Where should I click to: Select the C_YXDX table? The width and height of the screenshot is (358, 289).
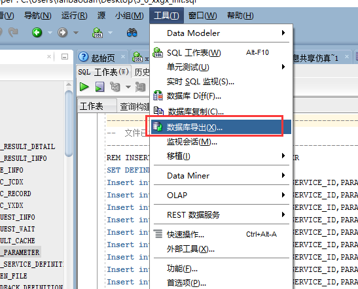click(x=12, y=205)
